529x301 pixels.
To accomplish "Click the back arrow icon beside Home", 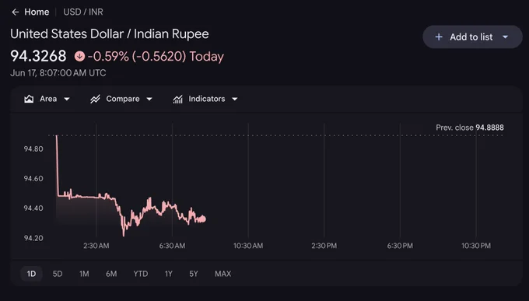I will tap(15, 12).
